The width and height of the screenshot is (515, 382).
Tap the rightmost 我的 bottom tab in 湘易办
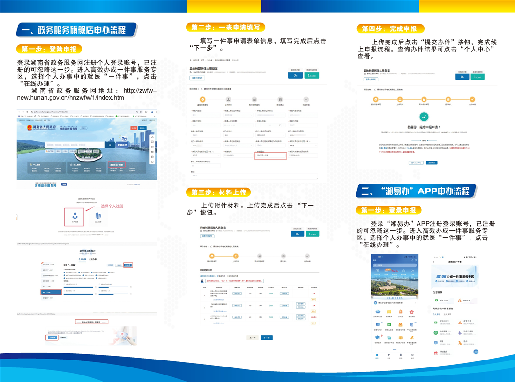click(x=412, y=356)
